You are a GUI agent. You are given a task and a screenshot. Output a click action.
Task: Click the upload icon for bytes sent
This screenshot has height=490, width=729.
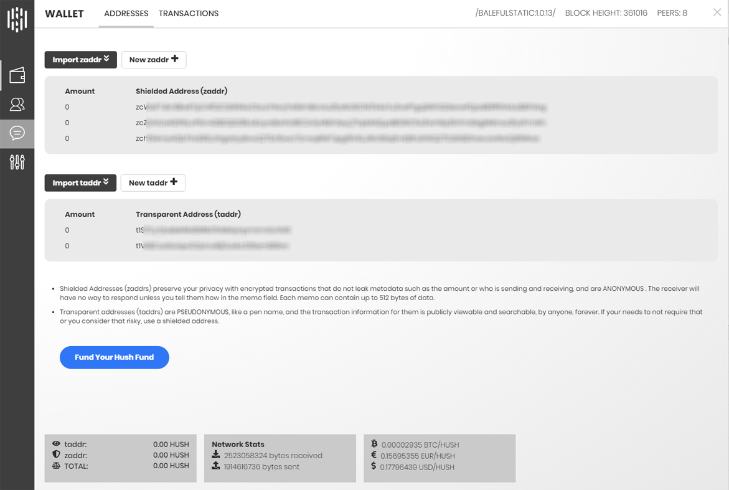click(216, 465)
